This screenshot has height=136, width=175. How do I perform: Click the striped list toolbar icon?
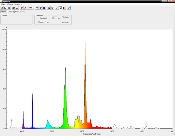point(31,8)
